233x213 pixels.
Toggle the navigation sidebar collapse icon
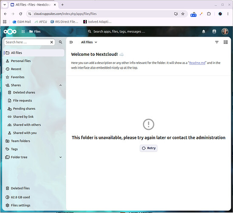pos(71,42)
